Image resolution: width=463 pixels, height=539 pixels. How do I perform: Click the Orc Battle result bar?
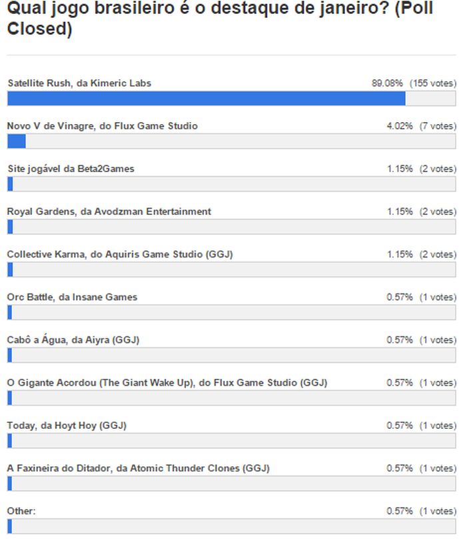pyautogui.click(x=231, y=312)
